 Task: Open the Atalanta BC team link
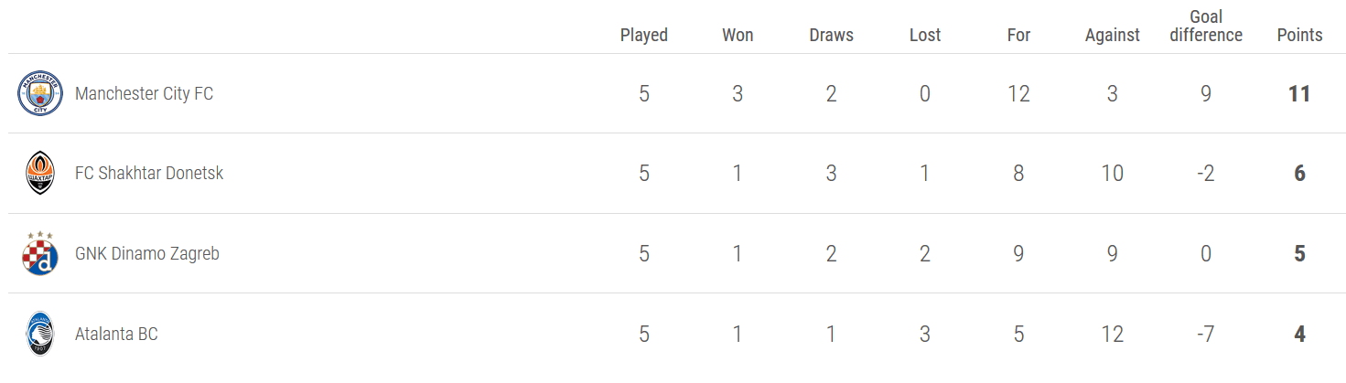coord(116,334)
